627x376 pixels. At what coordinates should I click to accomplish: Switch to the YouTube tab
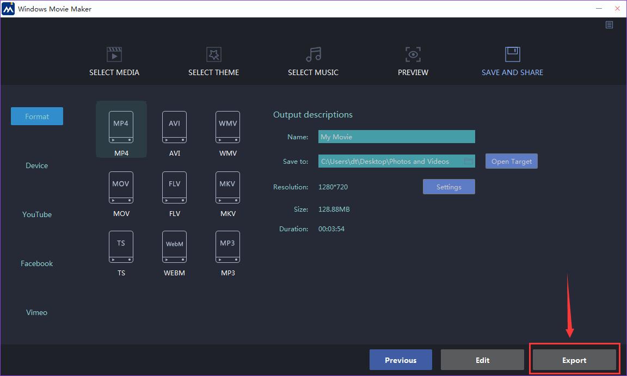37,214
